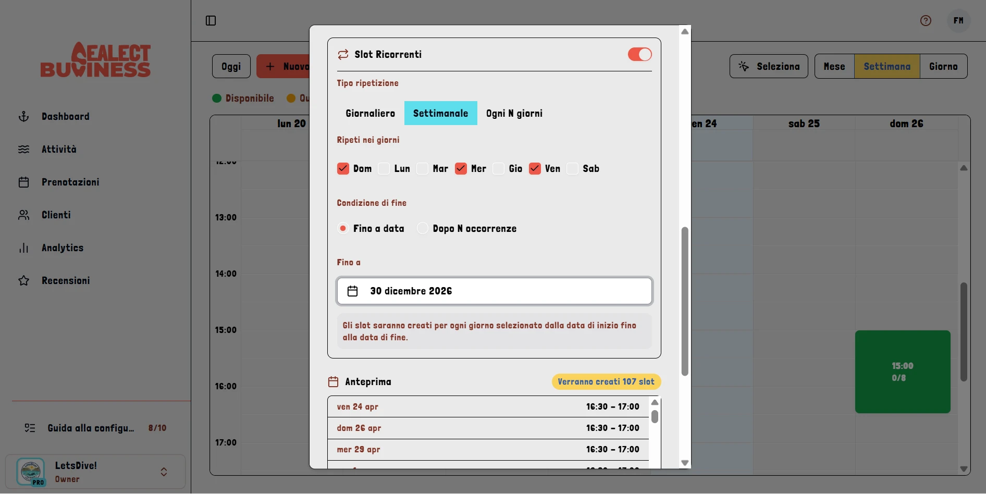
Task: Check the Mar day checkbox
Action: 423,168
